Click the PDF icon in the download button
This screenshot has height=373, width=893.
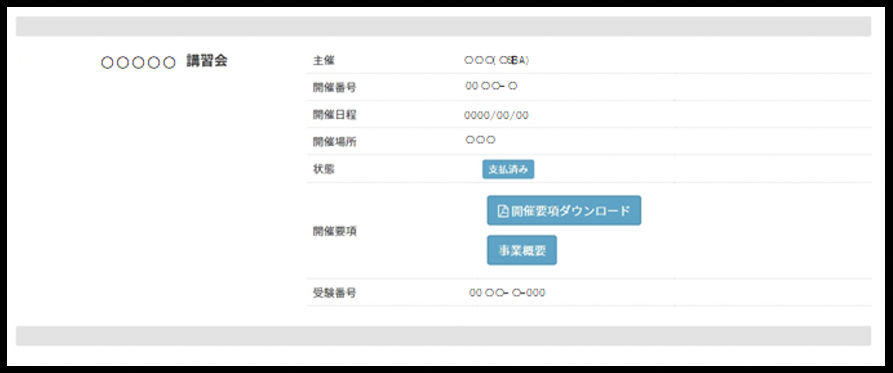click(x=502, y=211)
